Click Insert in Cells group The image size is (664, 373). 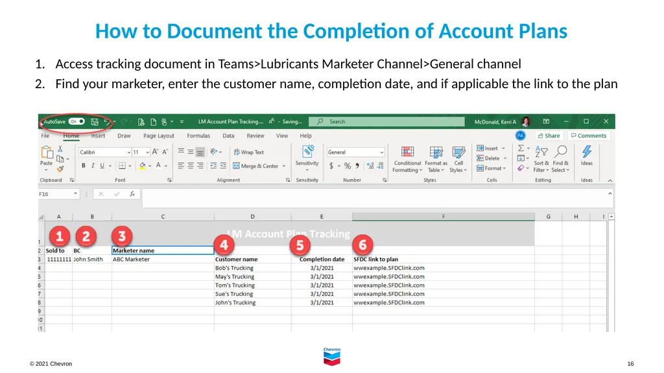click(488, 148)
